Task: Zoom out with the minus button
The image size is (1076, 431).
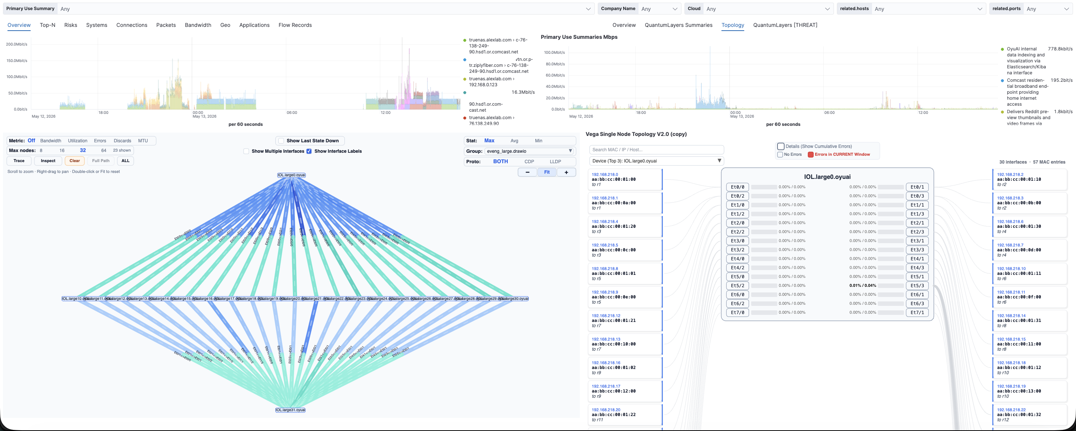Action: [528, 172]
